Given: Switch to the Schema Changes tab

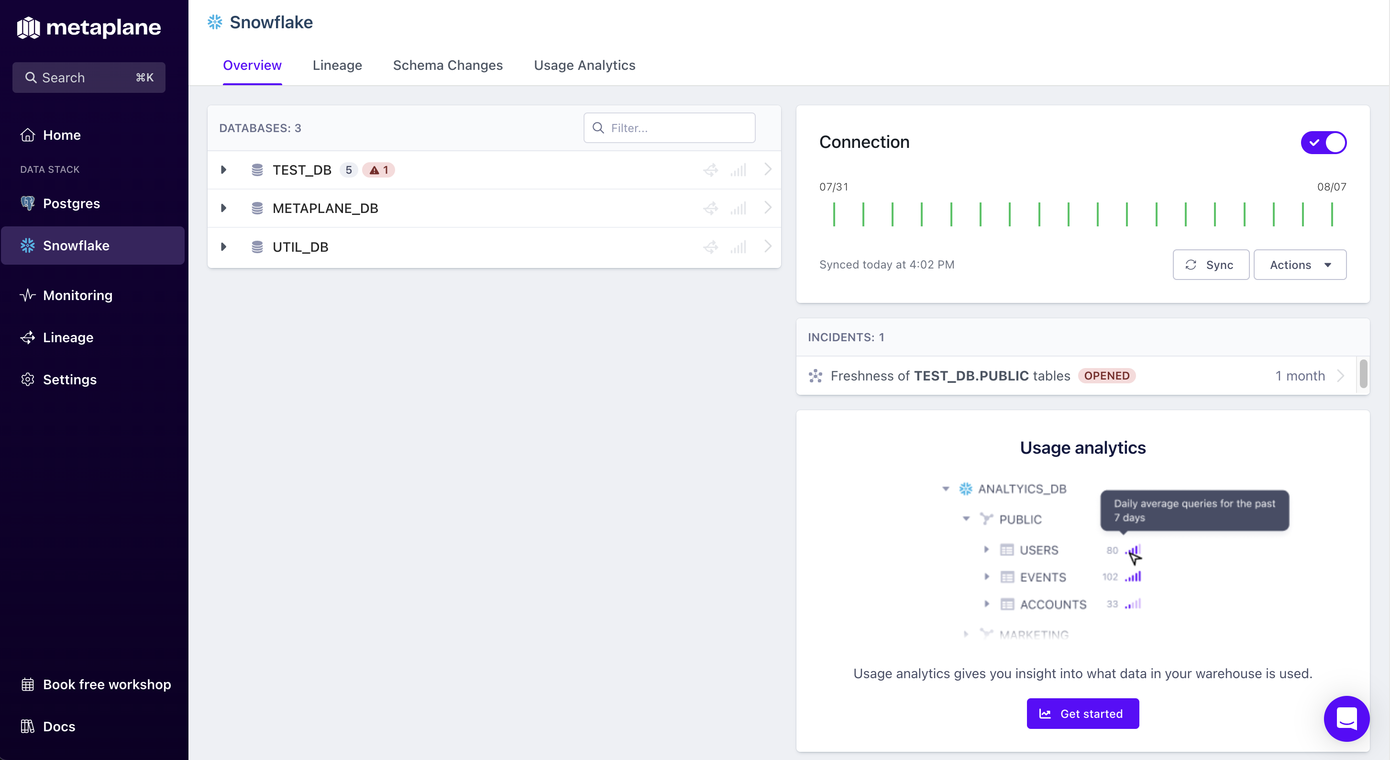Looking at the screenshot, I should tap(447, 65).
